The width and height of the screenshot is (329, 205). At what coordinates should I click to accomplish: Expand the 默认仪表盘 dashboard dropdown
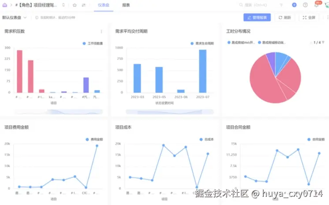tap(14, 18)
